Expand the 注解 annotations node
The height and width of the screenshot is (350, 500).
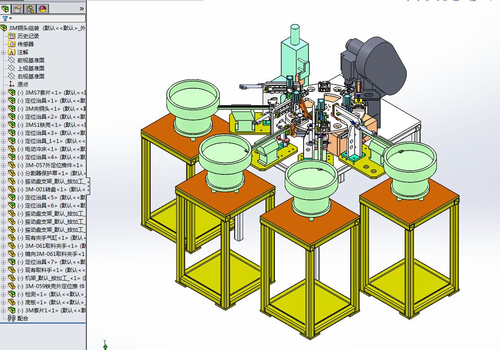4,52
